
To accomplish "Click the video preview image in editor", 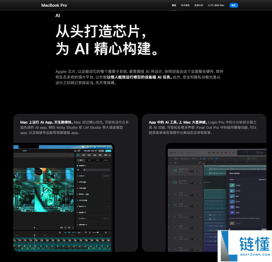I will point(44,189).
